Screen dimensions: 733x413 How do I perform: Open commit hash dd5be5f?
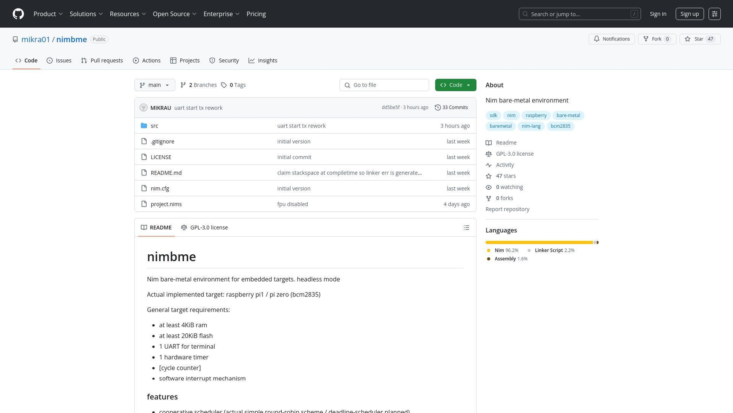390,108
